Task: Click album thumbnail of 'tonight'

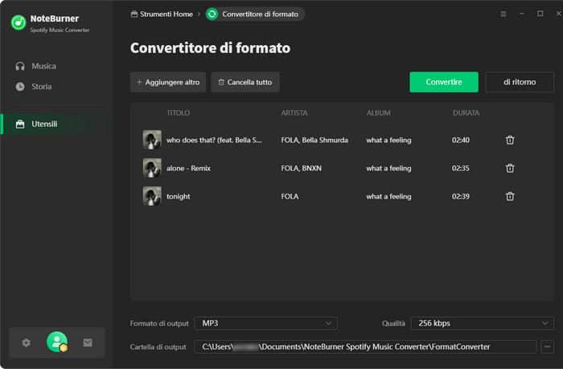Action: (x=152, y=196)
